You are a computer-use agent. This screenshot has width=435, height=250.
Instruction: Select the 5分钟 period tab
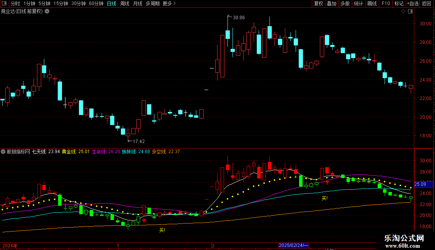coord(44,3)
